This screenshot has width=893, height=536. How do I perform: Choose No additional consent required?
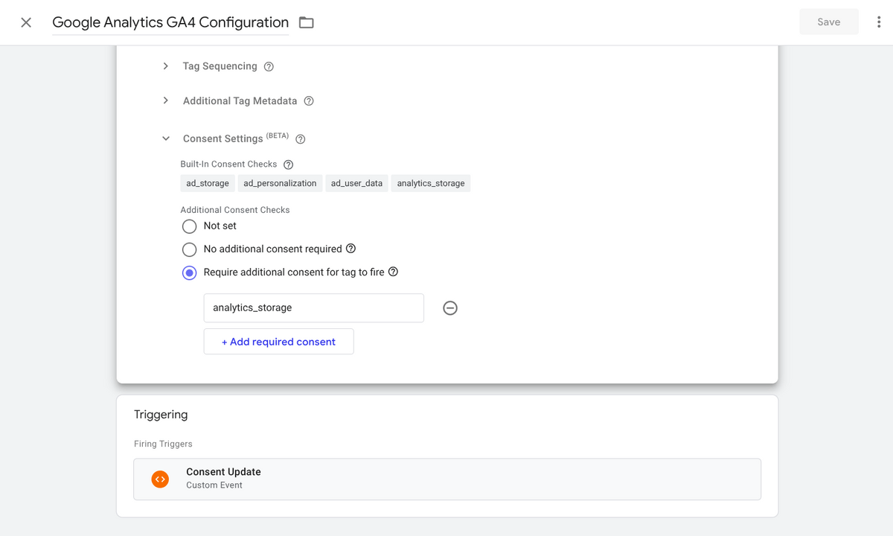pos(189,249)
